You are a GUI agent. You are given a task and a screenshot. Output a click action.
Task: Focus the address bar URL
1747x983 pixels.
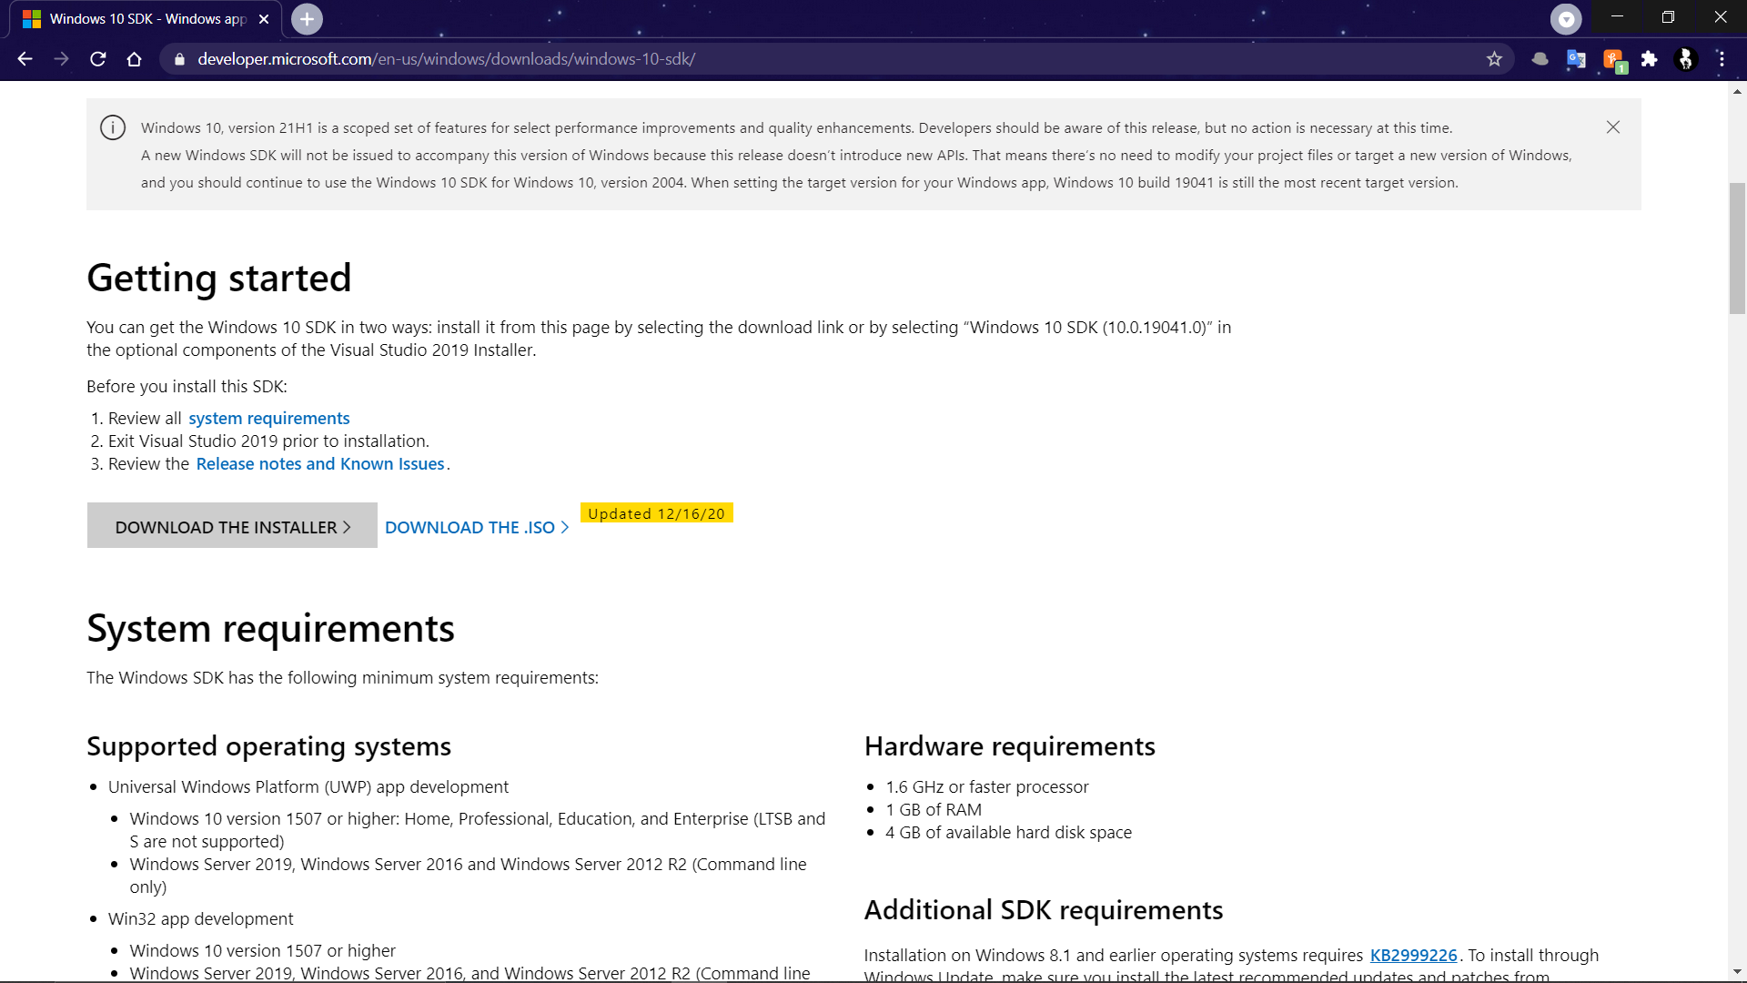coord(446,59)
